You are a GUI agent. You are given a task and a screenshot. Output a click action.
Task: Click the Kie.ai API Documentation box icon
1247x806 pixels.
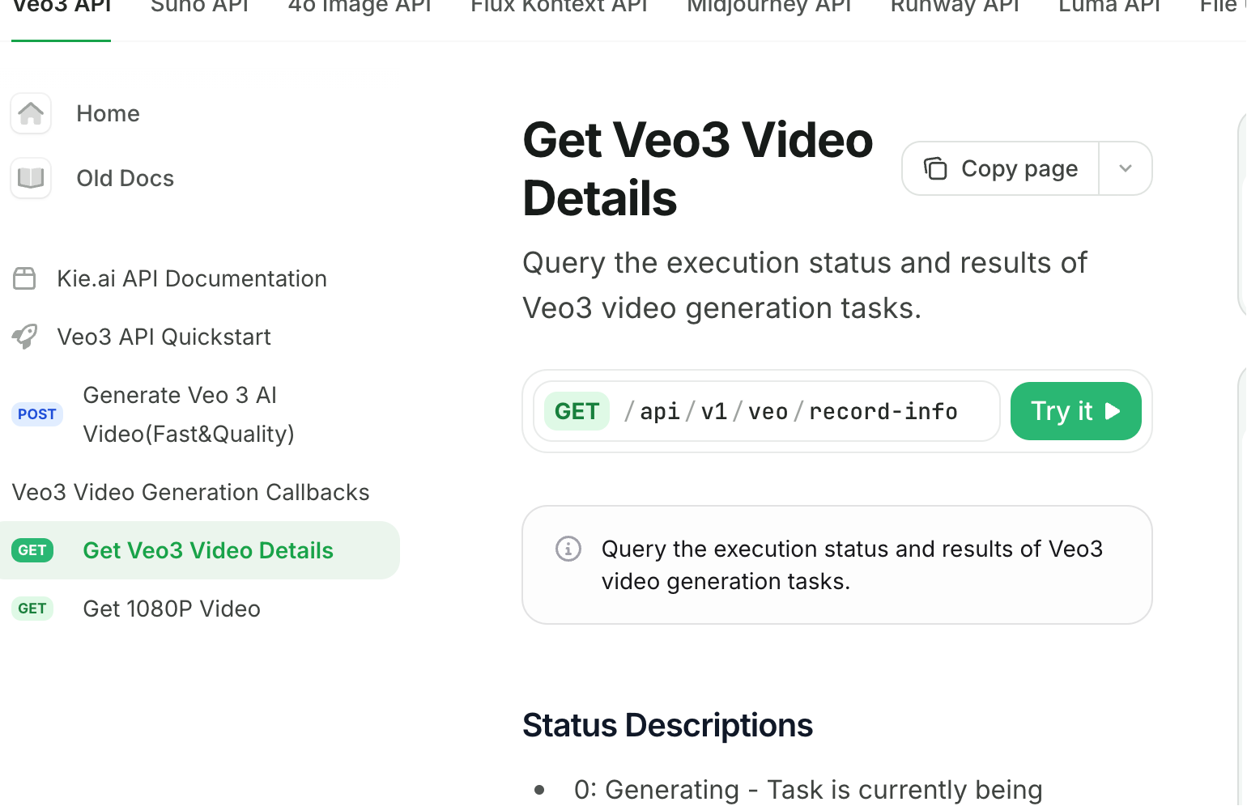[24, 278]
